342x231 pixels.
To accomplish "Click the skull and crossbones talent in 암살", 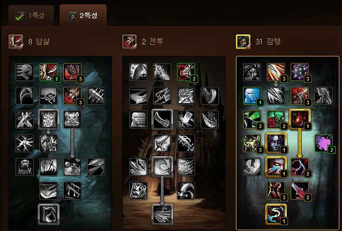I will (72, 120).
